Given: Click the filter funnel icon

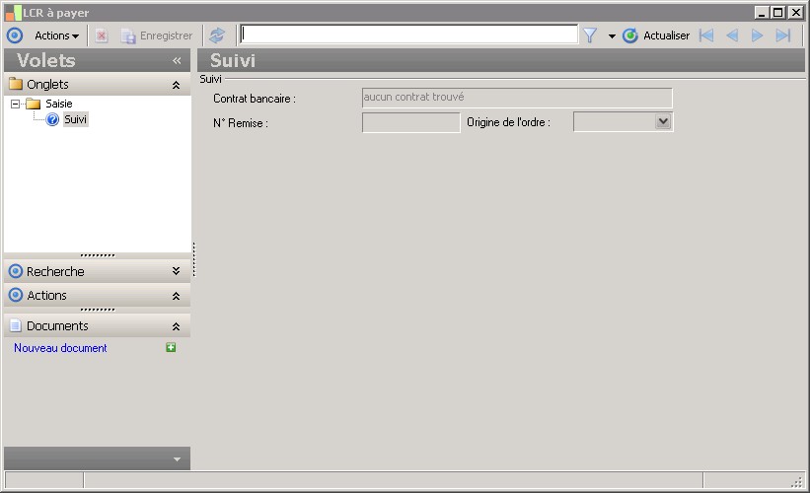Looking at the screenshot, I should [x=590, y=35].
